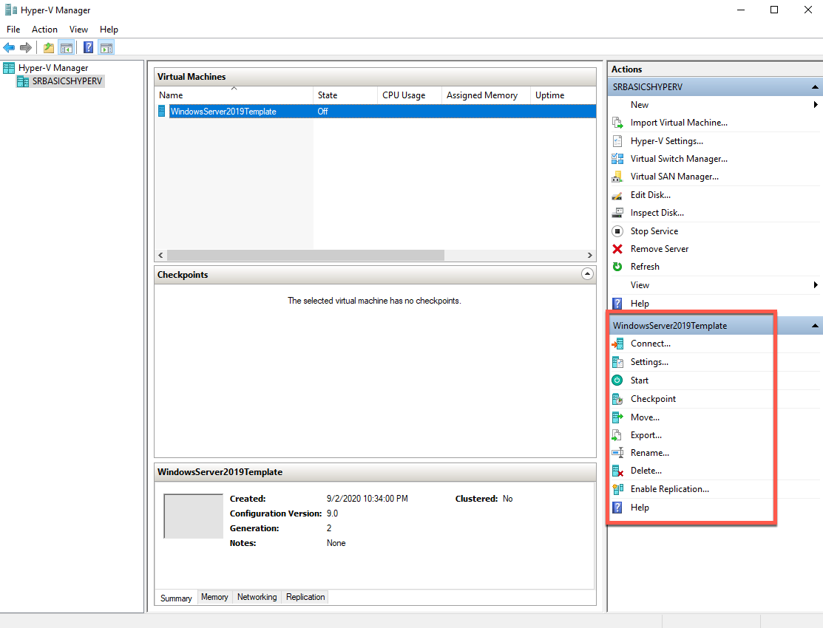823x628 pixels.
Task: Click the Back arrow toolbar icon
Action: coord(9,48)
